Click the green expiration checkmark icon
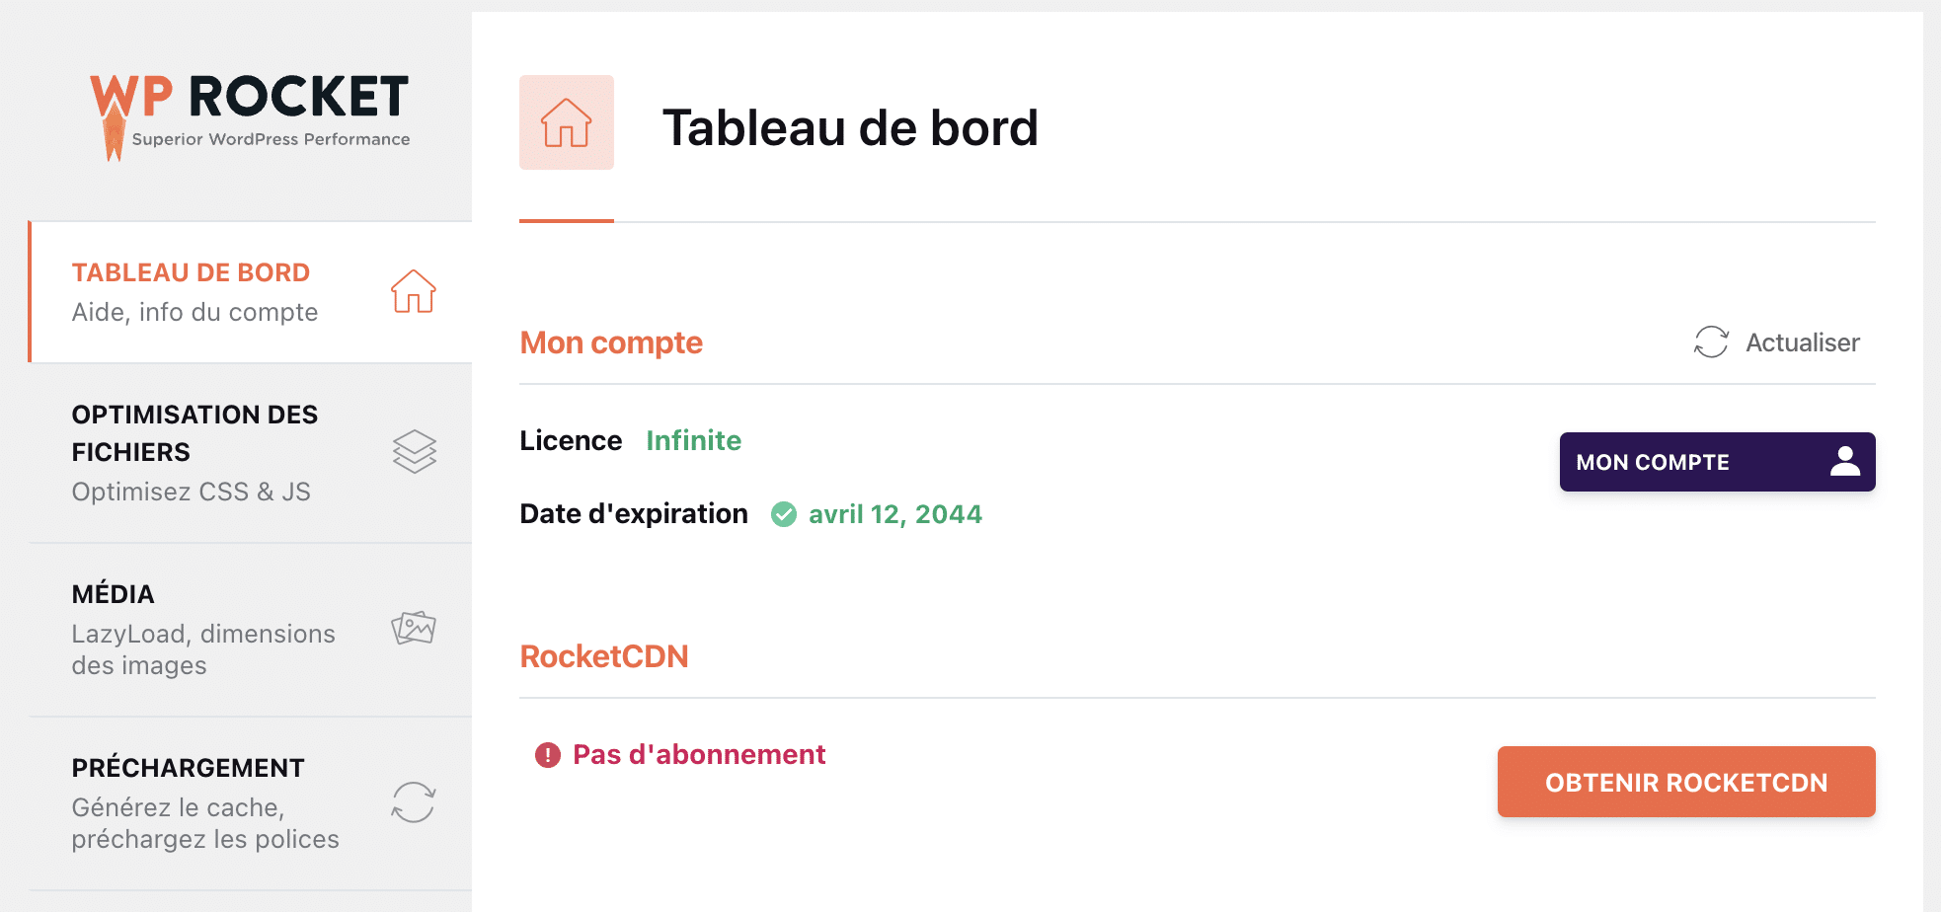The height and width of the screenshot is (912, 1941). click(x=784, y=514)
